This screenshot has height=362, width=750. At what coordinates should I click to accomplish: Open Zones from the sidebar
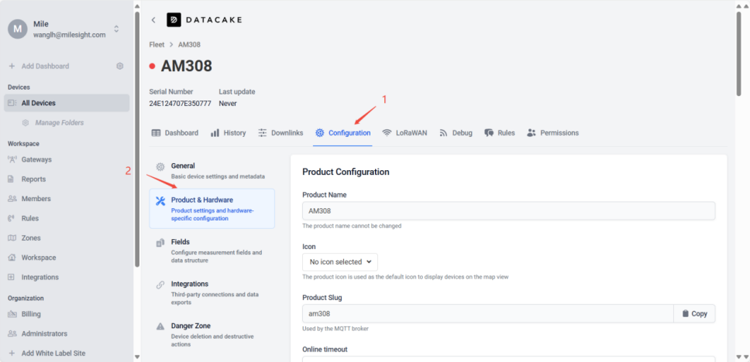point(31,237)
